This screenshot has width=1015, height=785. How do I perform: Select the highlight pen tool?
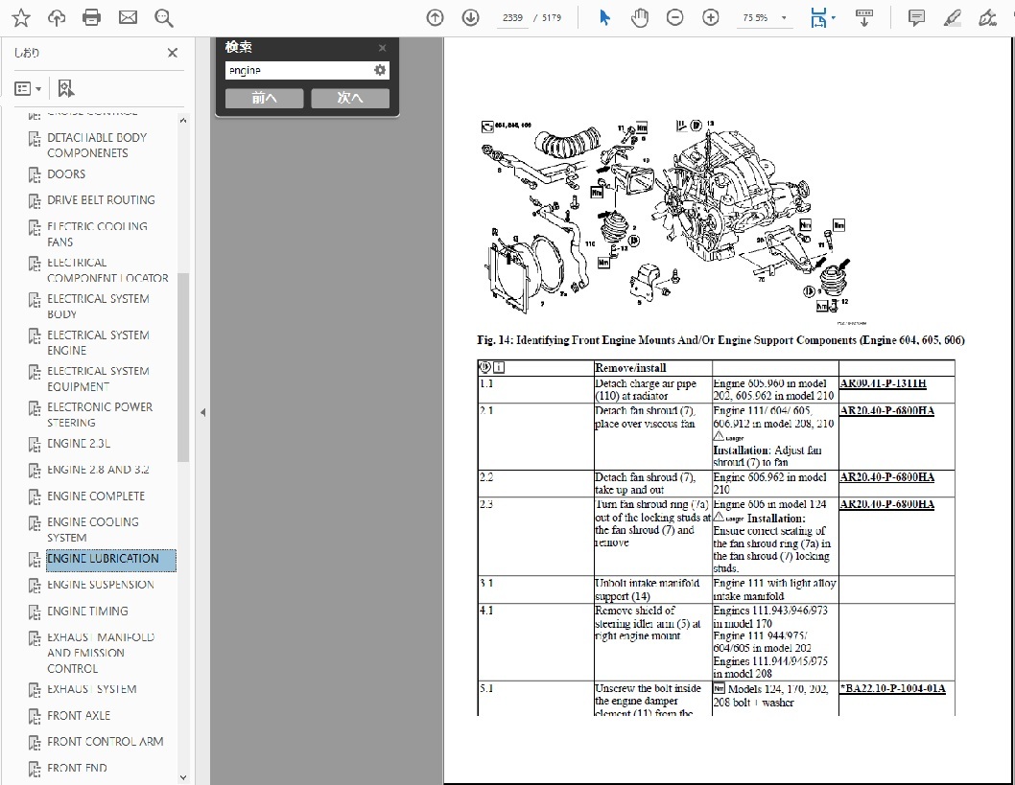(953, 17)
